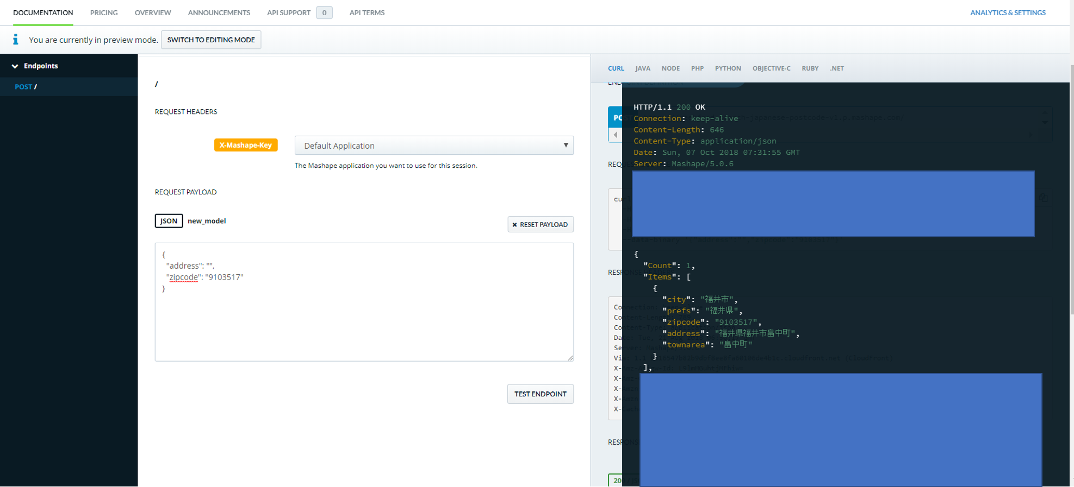Open Analytics & Settings link
The height and width of the screenshot is (487, 1074).
pos(1007,12)
